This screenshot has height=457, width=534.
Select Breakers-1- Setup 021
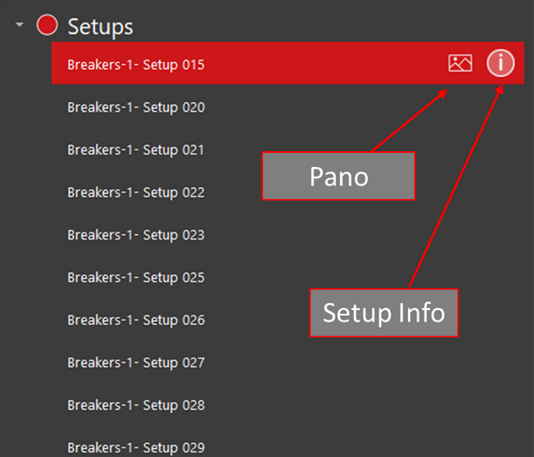coord(135,149)
